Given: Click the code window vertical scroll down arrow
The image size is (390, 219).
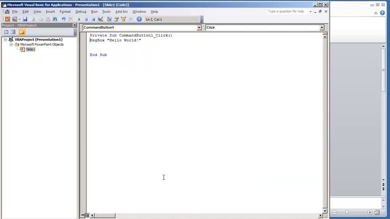Looking at the screenshot, I should pos(325,211).
